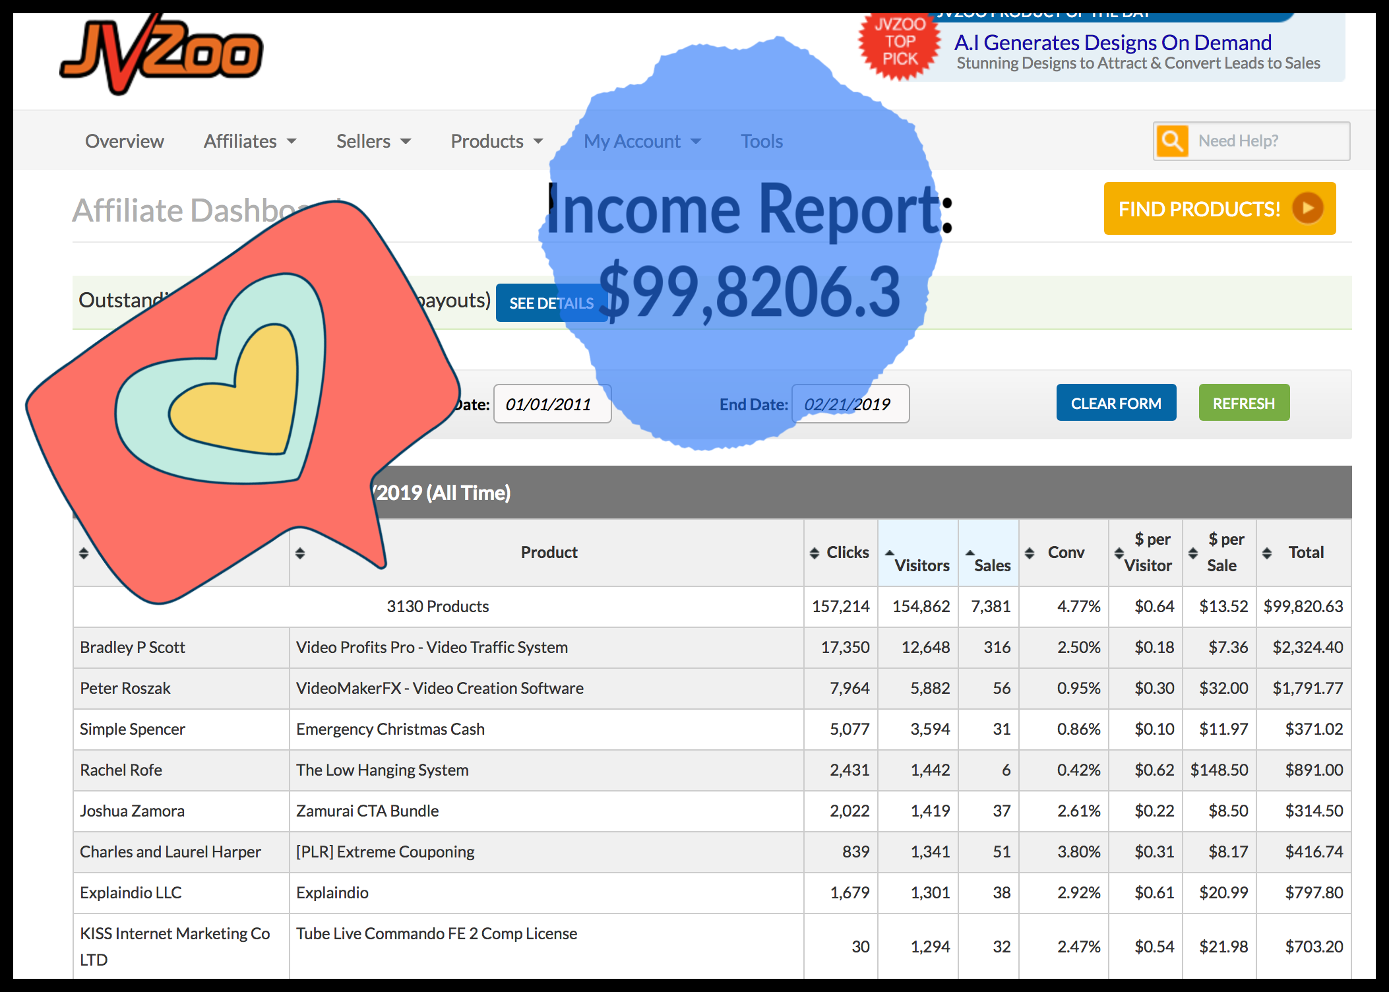Click the 3130 Products summary cell
The image size is (1389, 992).
[x=438, y=606]
